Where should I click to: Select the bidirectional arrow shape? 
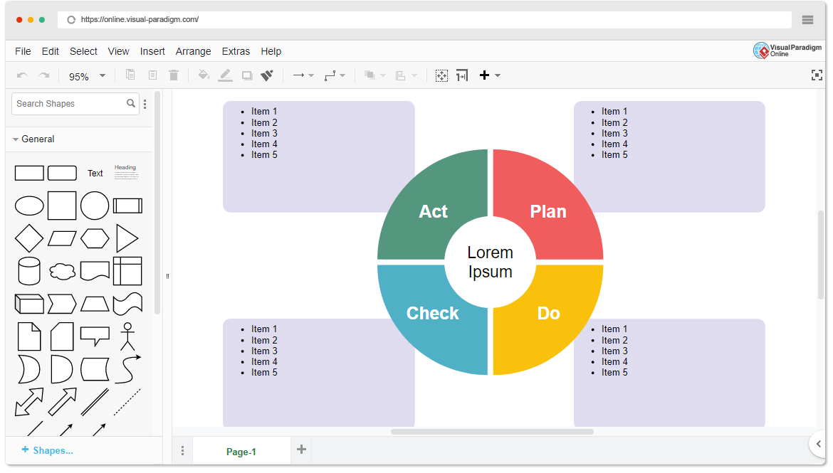tap(29, 402)
